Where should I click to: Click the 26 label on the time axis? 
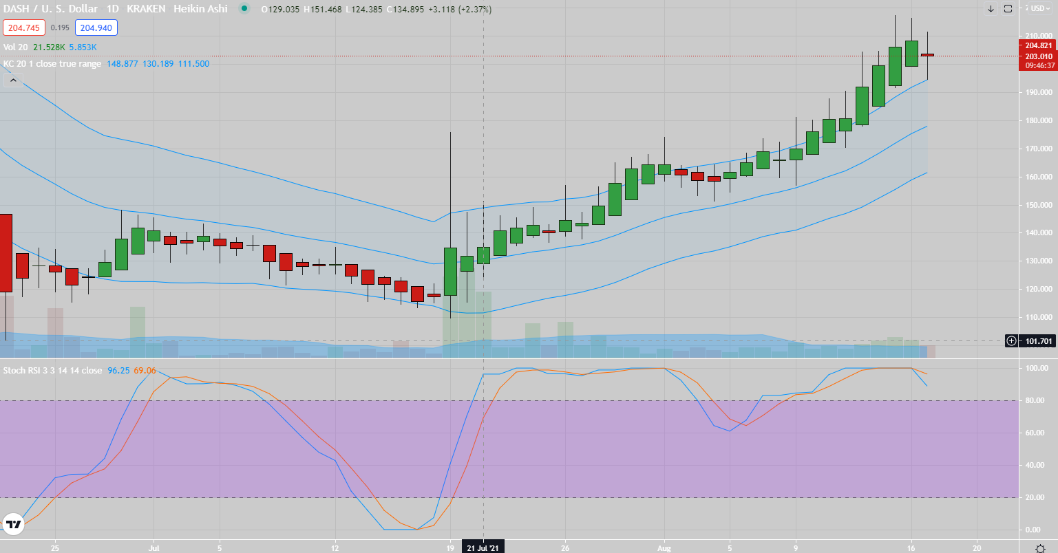pyautogui.click(x=564, y=548)
